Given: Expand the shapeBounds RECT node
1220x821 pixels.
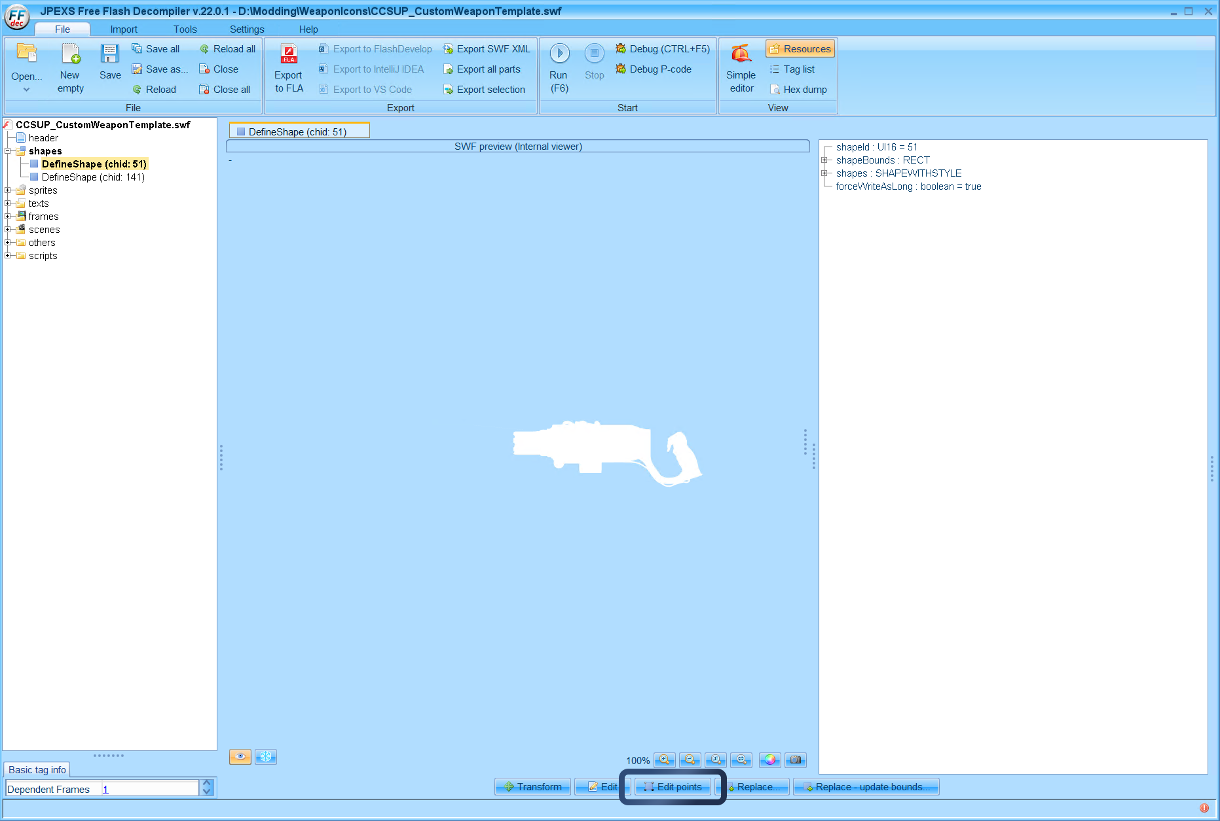Looking at the screenshot, I should (x=824, y=160).
